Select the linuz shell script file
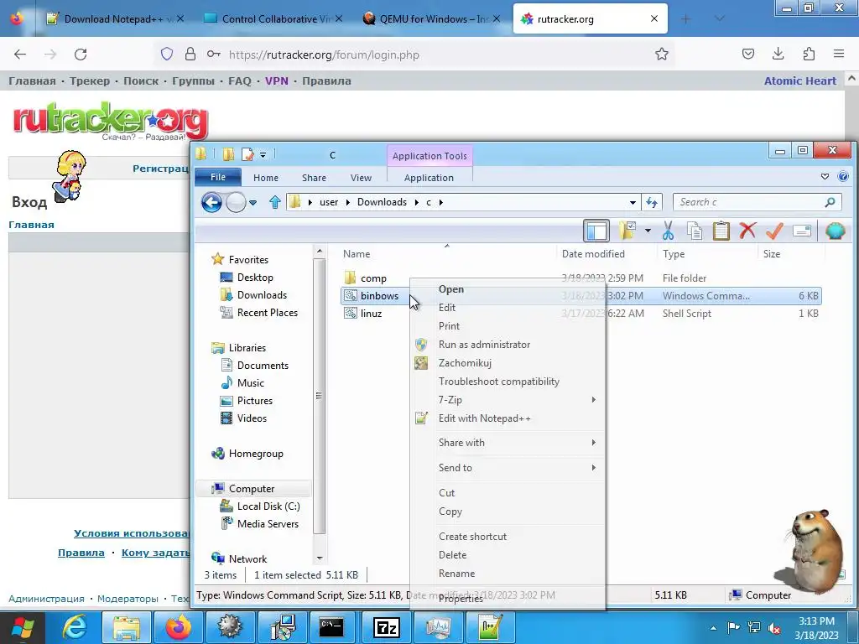Screen dimensions: 859x644 [371, 314]
